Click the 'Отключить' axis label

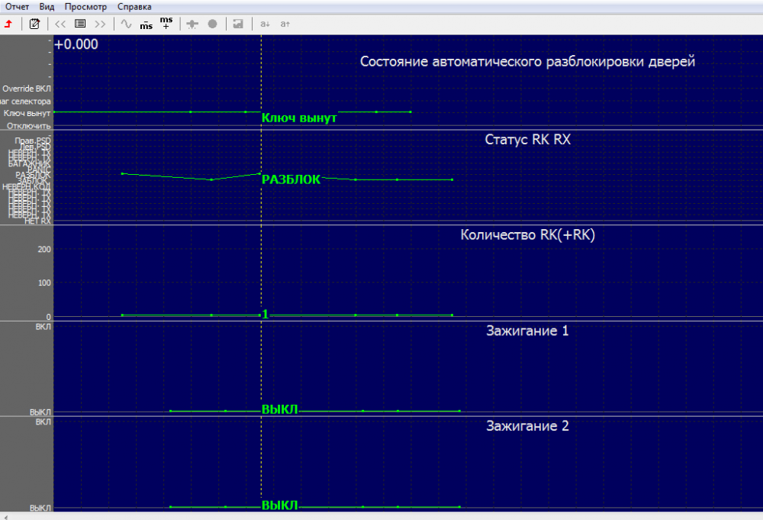[x=29, y=126]
